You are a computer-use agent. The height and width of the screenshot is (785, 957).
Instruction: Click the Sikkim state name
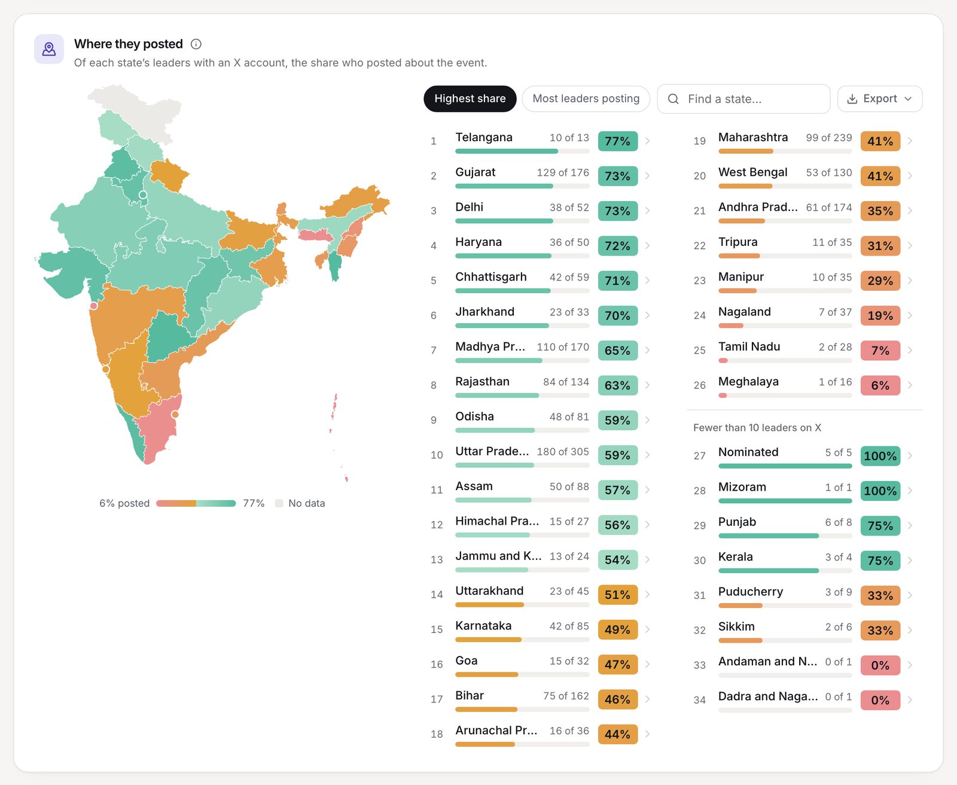coord(736,626)
